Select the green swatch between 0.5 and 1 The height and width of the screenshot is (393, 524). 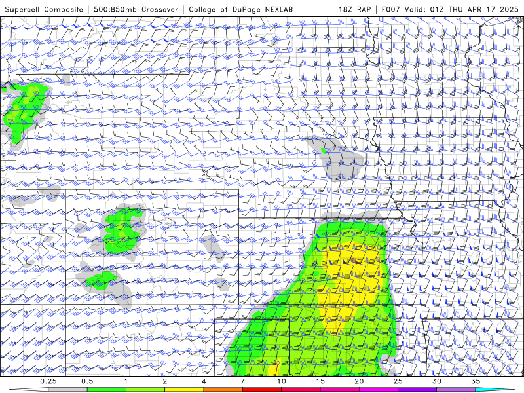tap(107, 390)
